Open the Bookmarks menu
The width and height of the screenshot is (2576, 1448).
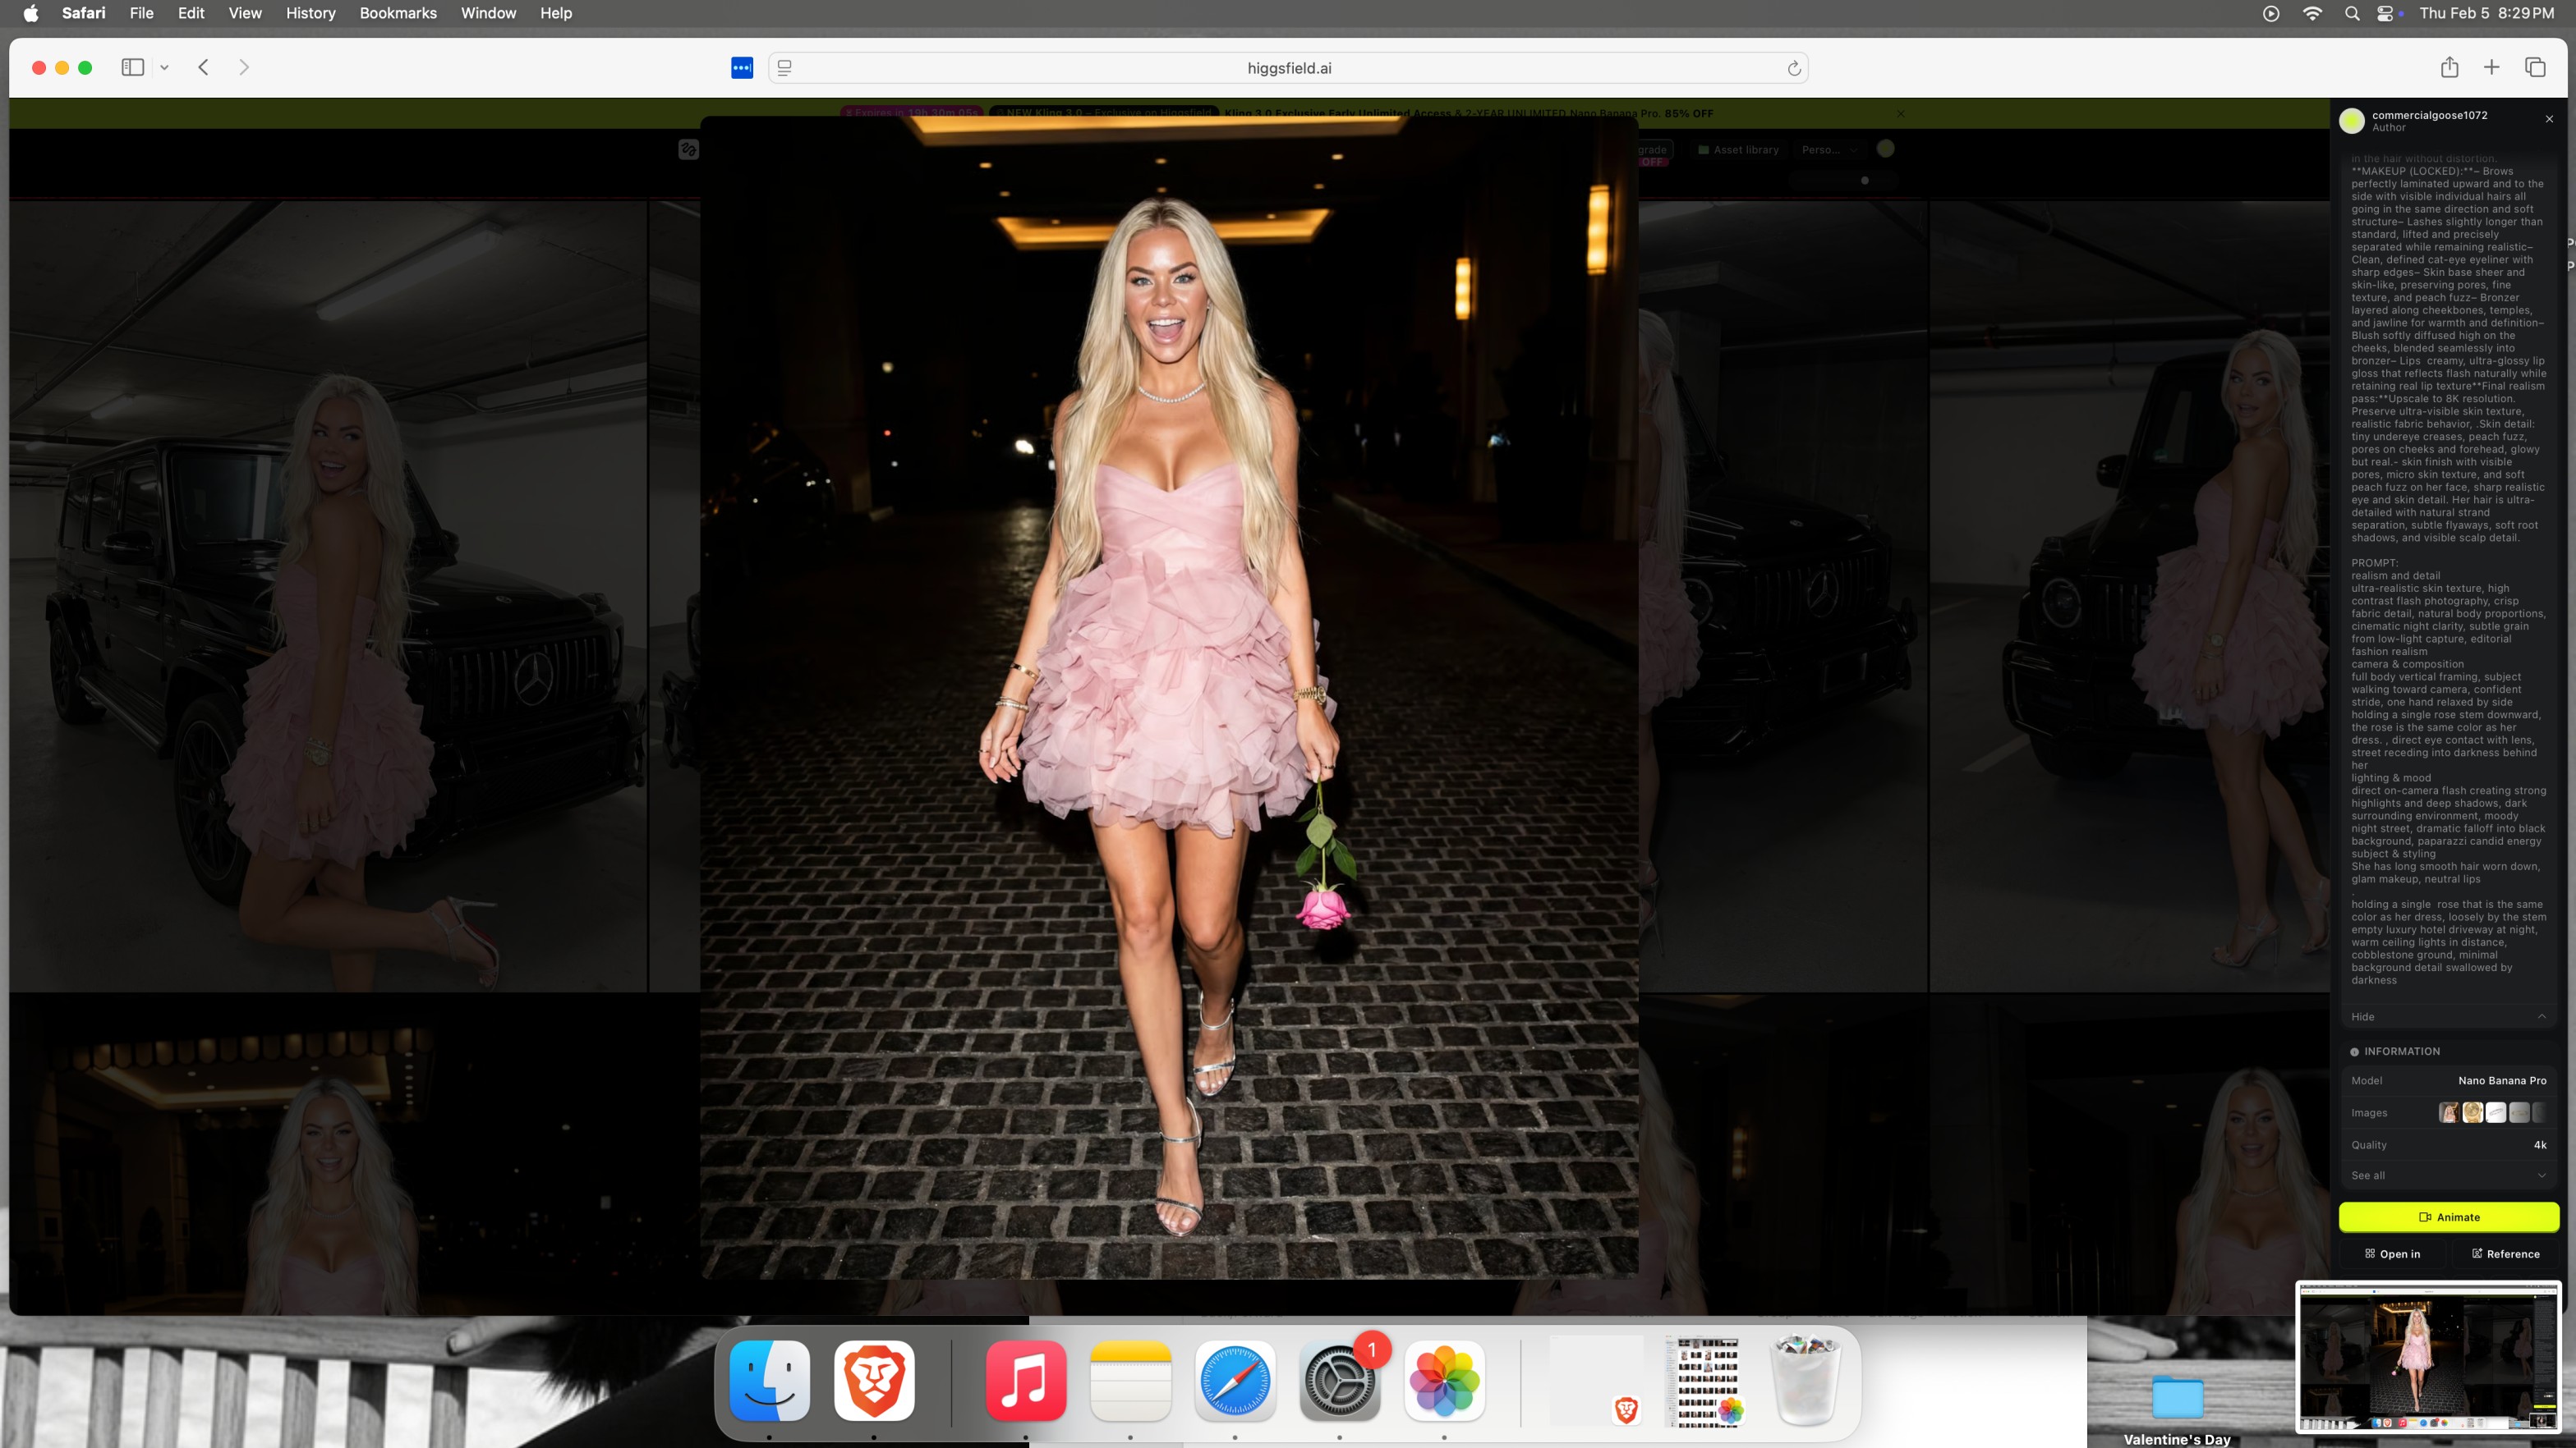click(x=398, y=13)
